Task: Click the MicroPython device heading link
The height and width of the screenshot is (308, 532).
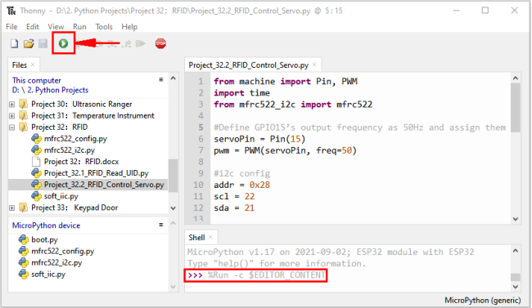Action: 46,225
